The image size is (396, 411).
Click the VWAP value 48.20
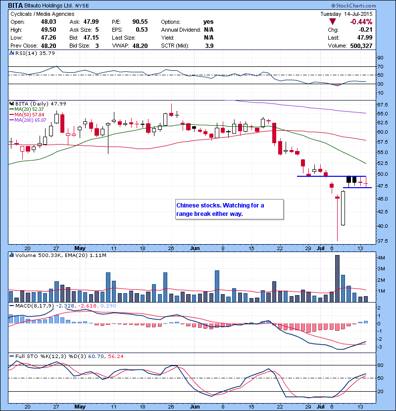coord(140,46)
